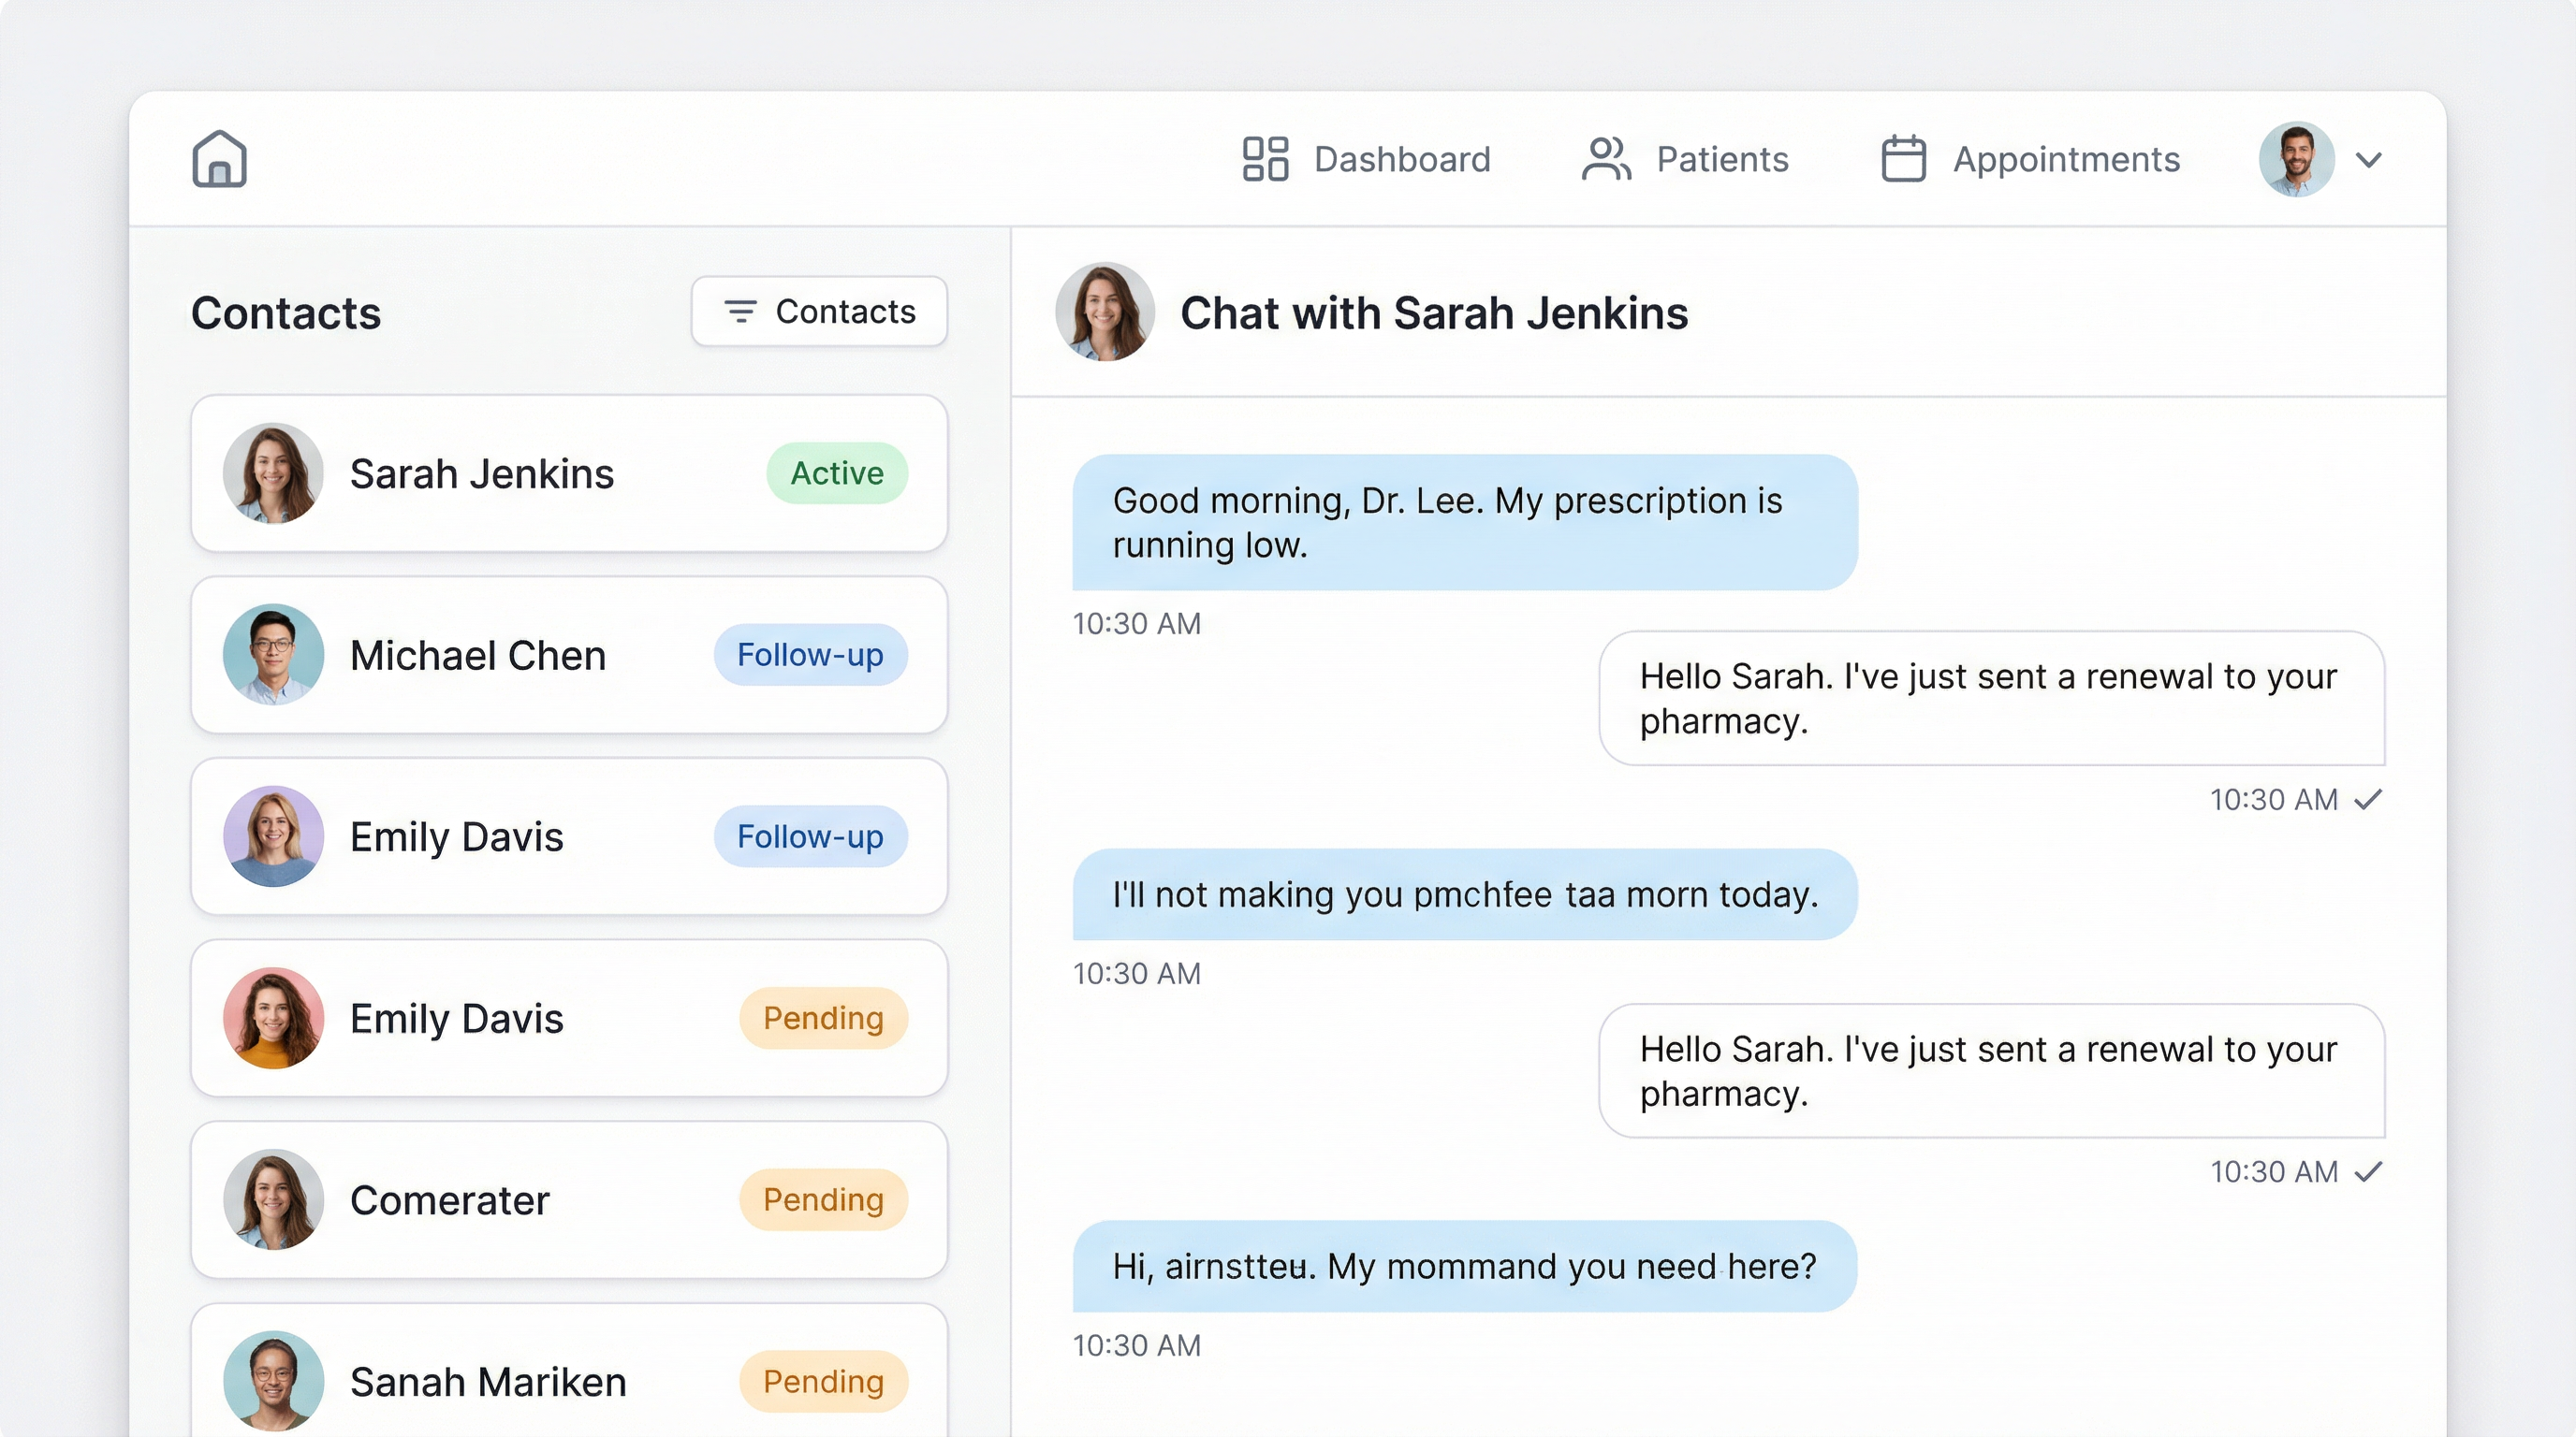Open the Dashboard grid icon
2576x1437 pixels.
coord(1263,158)
